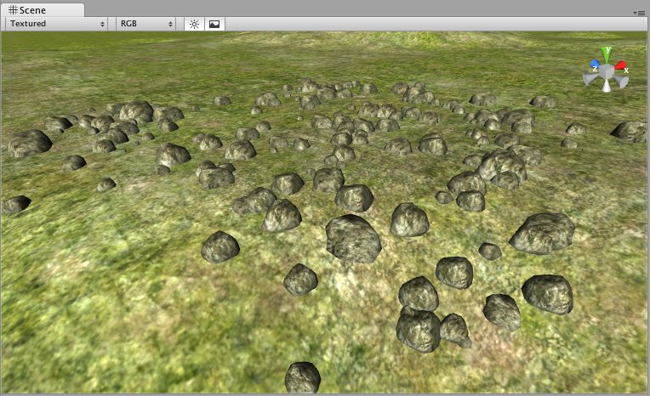Click the blue Z axis cone on gizmo

[595, 65]
